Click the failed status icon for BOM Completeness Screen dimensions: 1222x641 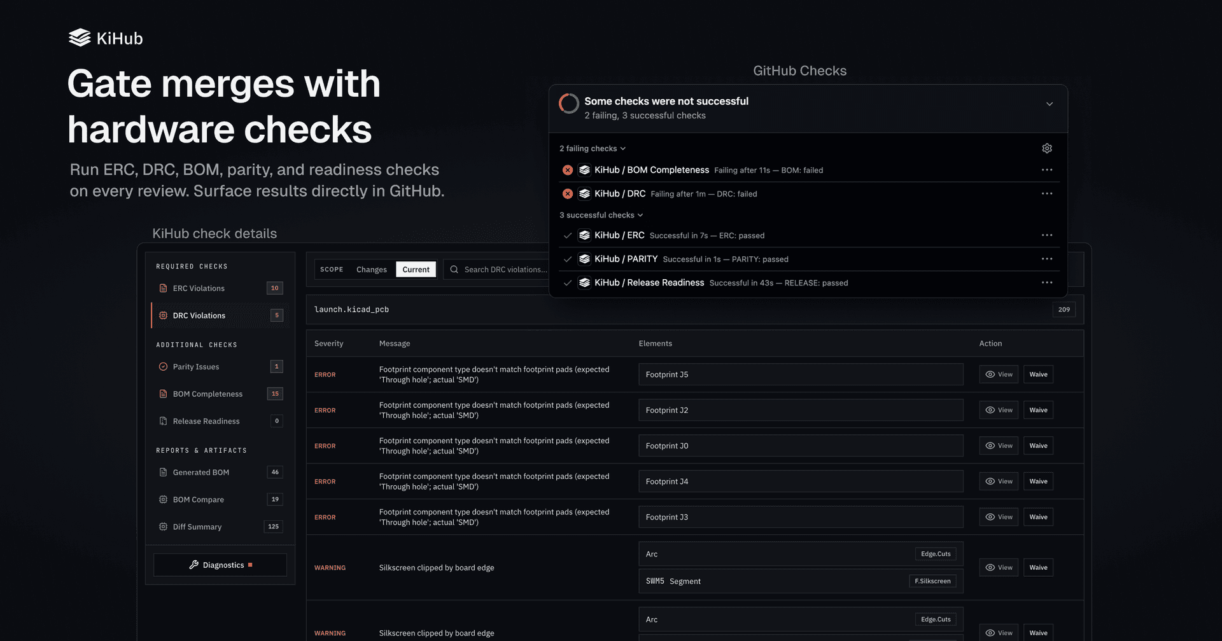(568, 170)
